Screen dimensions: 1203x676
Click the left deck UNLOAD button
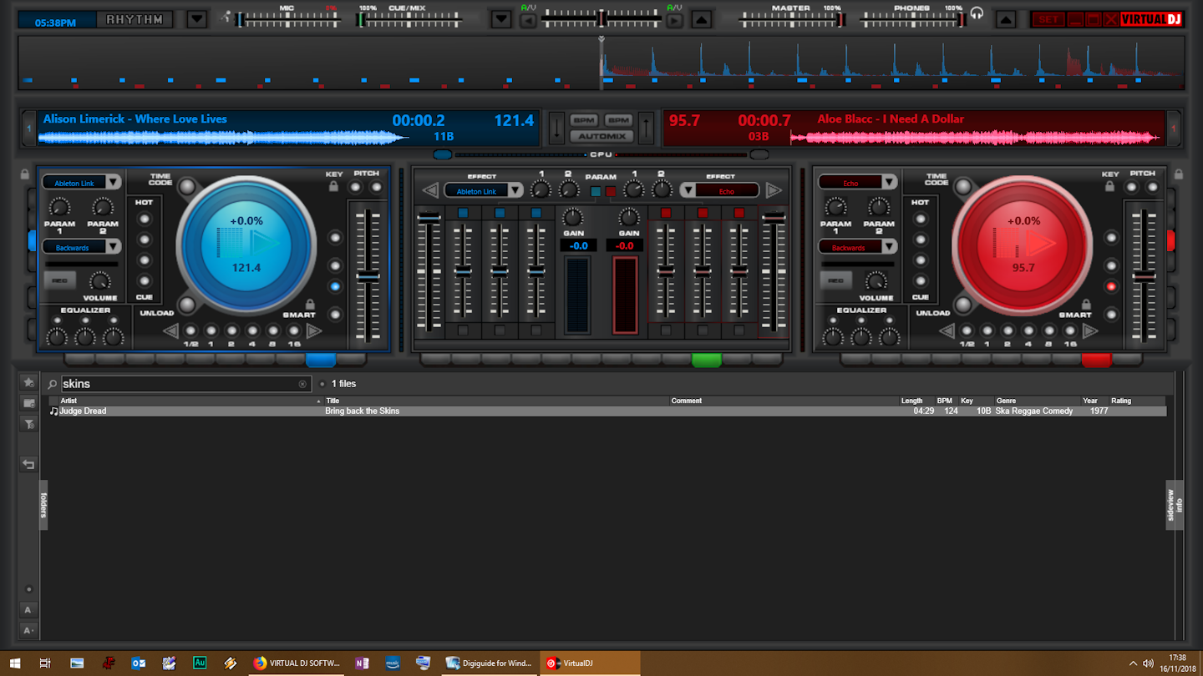pyautogui.click(x=187, y=305)
